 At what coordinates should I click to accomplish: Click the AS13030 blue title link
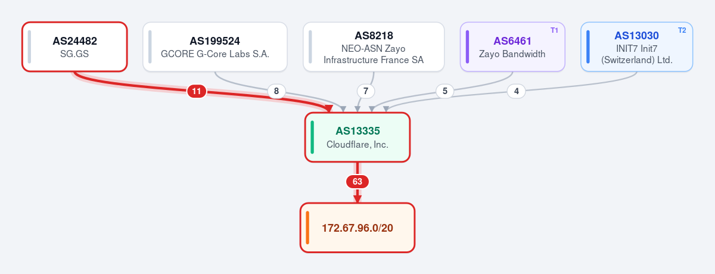point(637,36)
